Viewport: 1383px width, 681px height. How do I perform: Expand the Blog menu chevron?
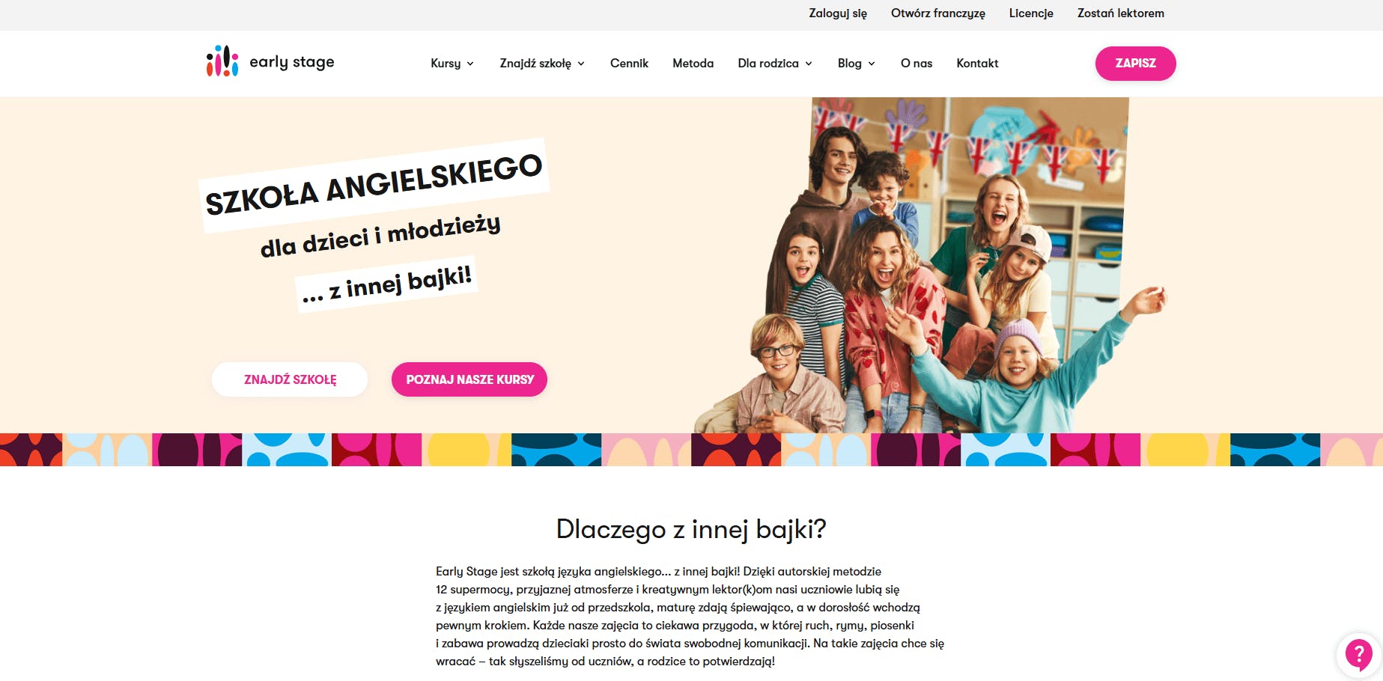pos(872,64)
